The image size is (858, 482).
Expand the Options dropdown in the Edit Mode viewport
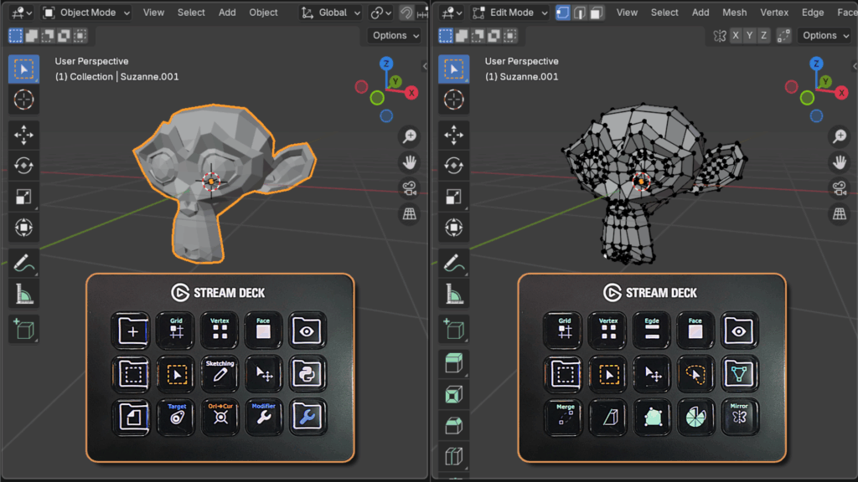coord(824,35)
